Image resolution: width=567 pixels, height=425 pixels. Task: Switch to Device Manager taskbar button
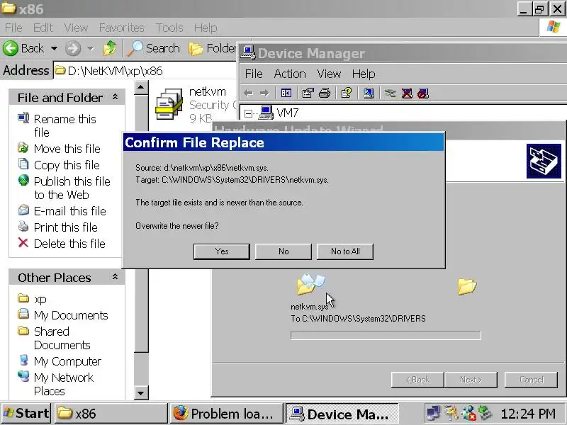pos(342,414)
